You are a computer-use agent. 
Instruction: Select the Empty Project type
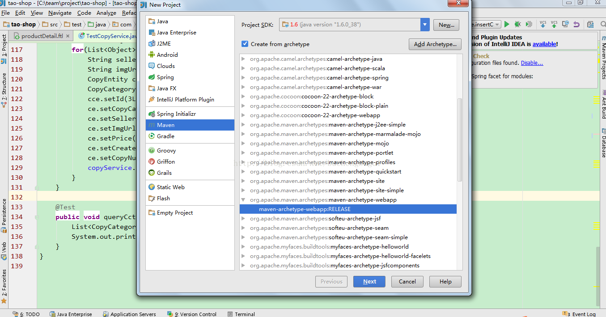tap(190, 212)
